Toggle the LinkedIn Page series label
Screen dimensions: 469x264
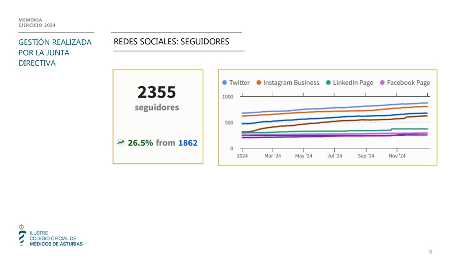pos(353,83)
